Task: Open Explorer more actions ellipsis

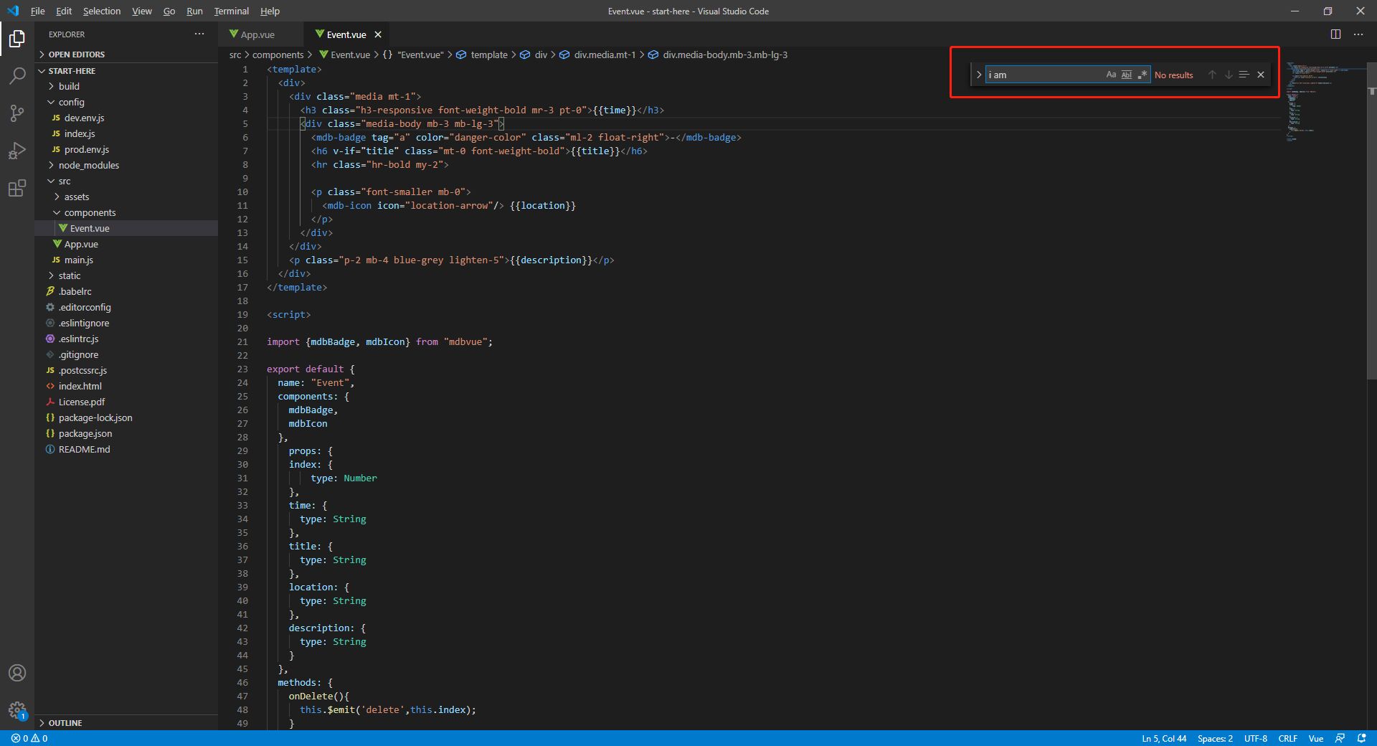Action: (x=199, y=34)
